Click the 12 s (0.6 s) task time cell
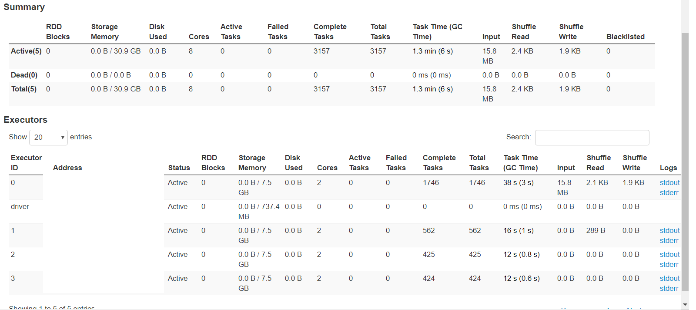Image resolution: width=696 pixels, height=310 pixels. click(521, 278)
